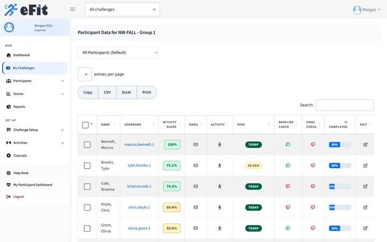Check the box for Cole, Brianna row
This screenshot has width=387, height=242.
tap(87, 187)
